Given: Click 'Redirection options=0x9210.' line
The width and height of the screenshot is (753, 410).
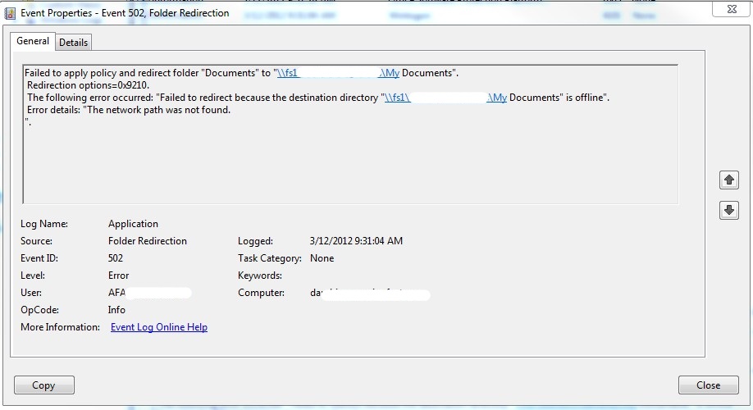Looking at the screenshot, I should [89, 85].
